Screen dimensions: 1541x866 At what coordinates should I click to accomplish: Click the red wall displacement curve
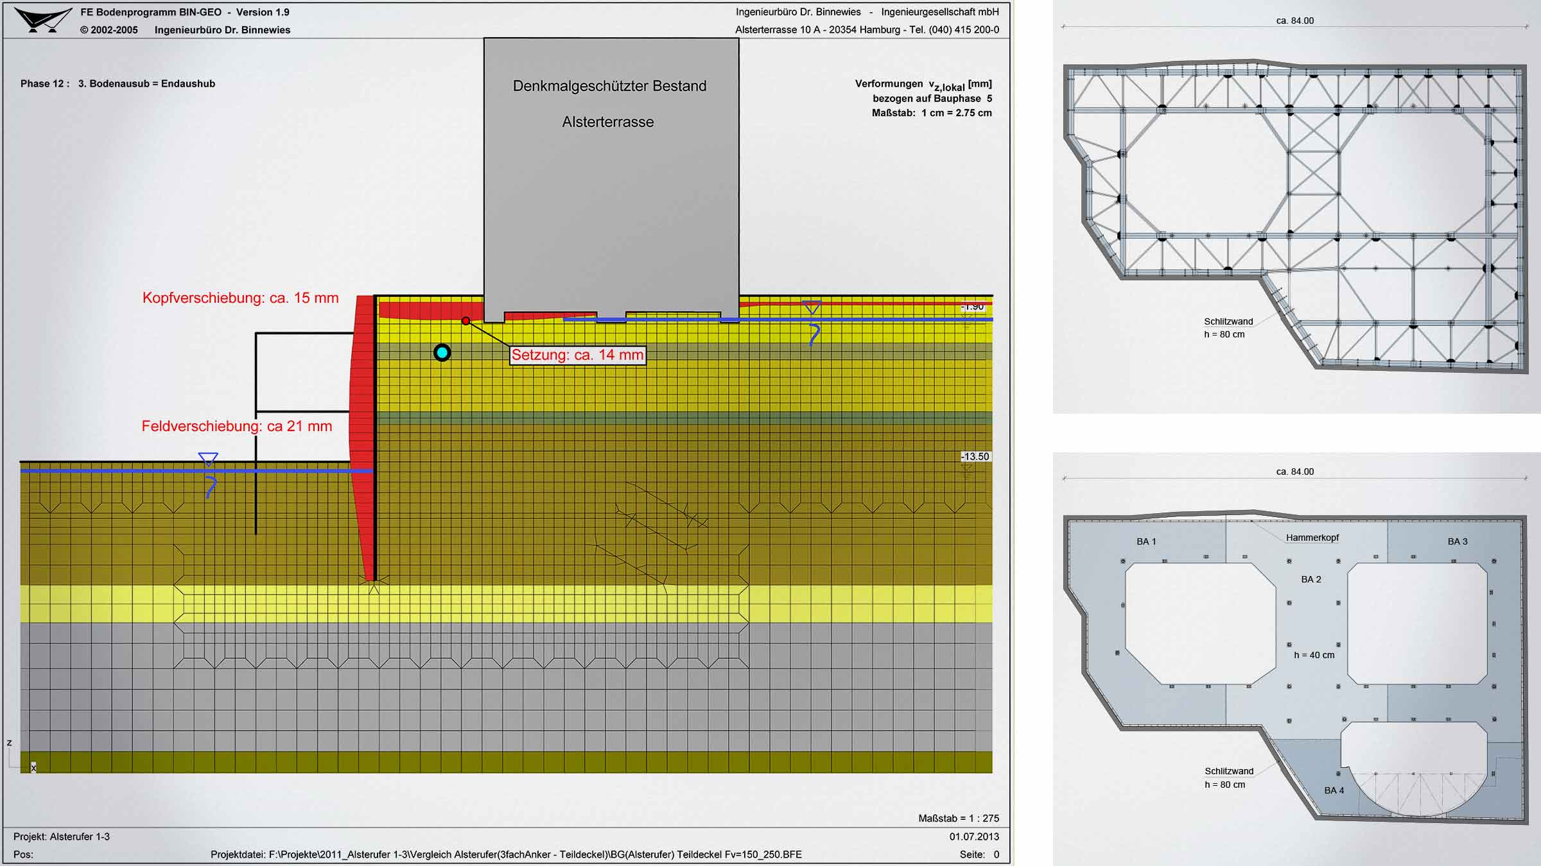362,438
